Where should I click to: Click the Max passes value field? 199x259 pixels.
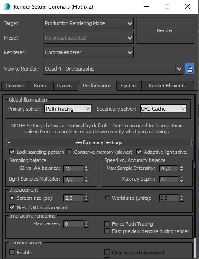pyautogui.click(x=73, y=224)
